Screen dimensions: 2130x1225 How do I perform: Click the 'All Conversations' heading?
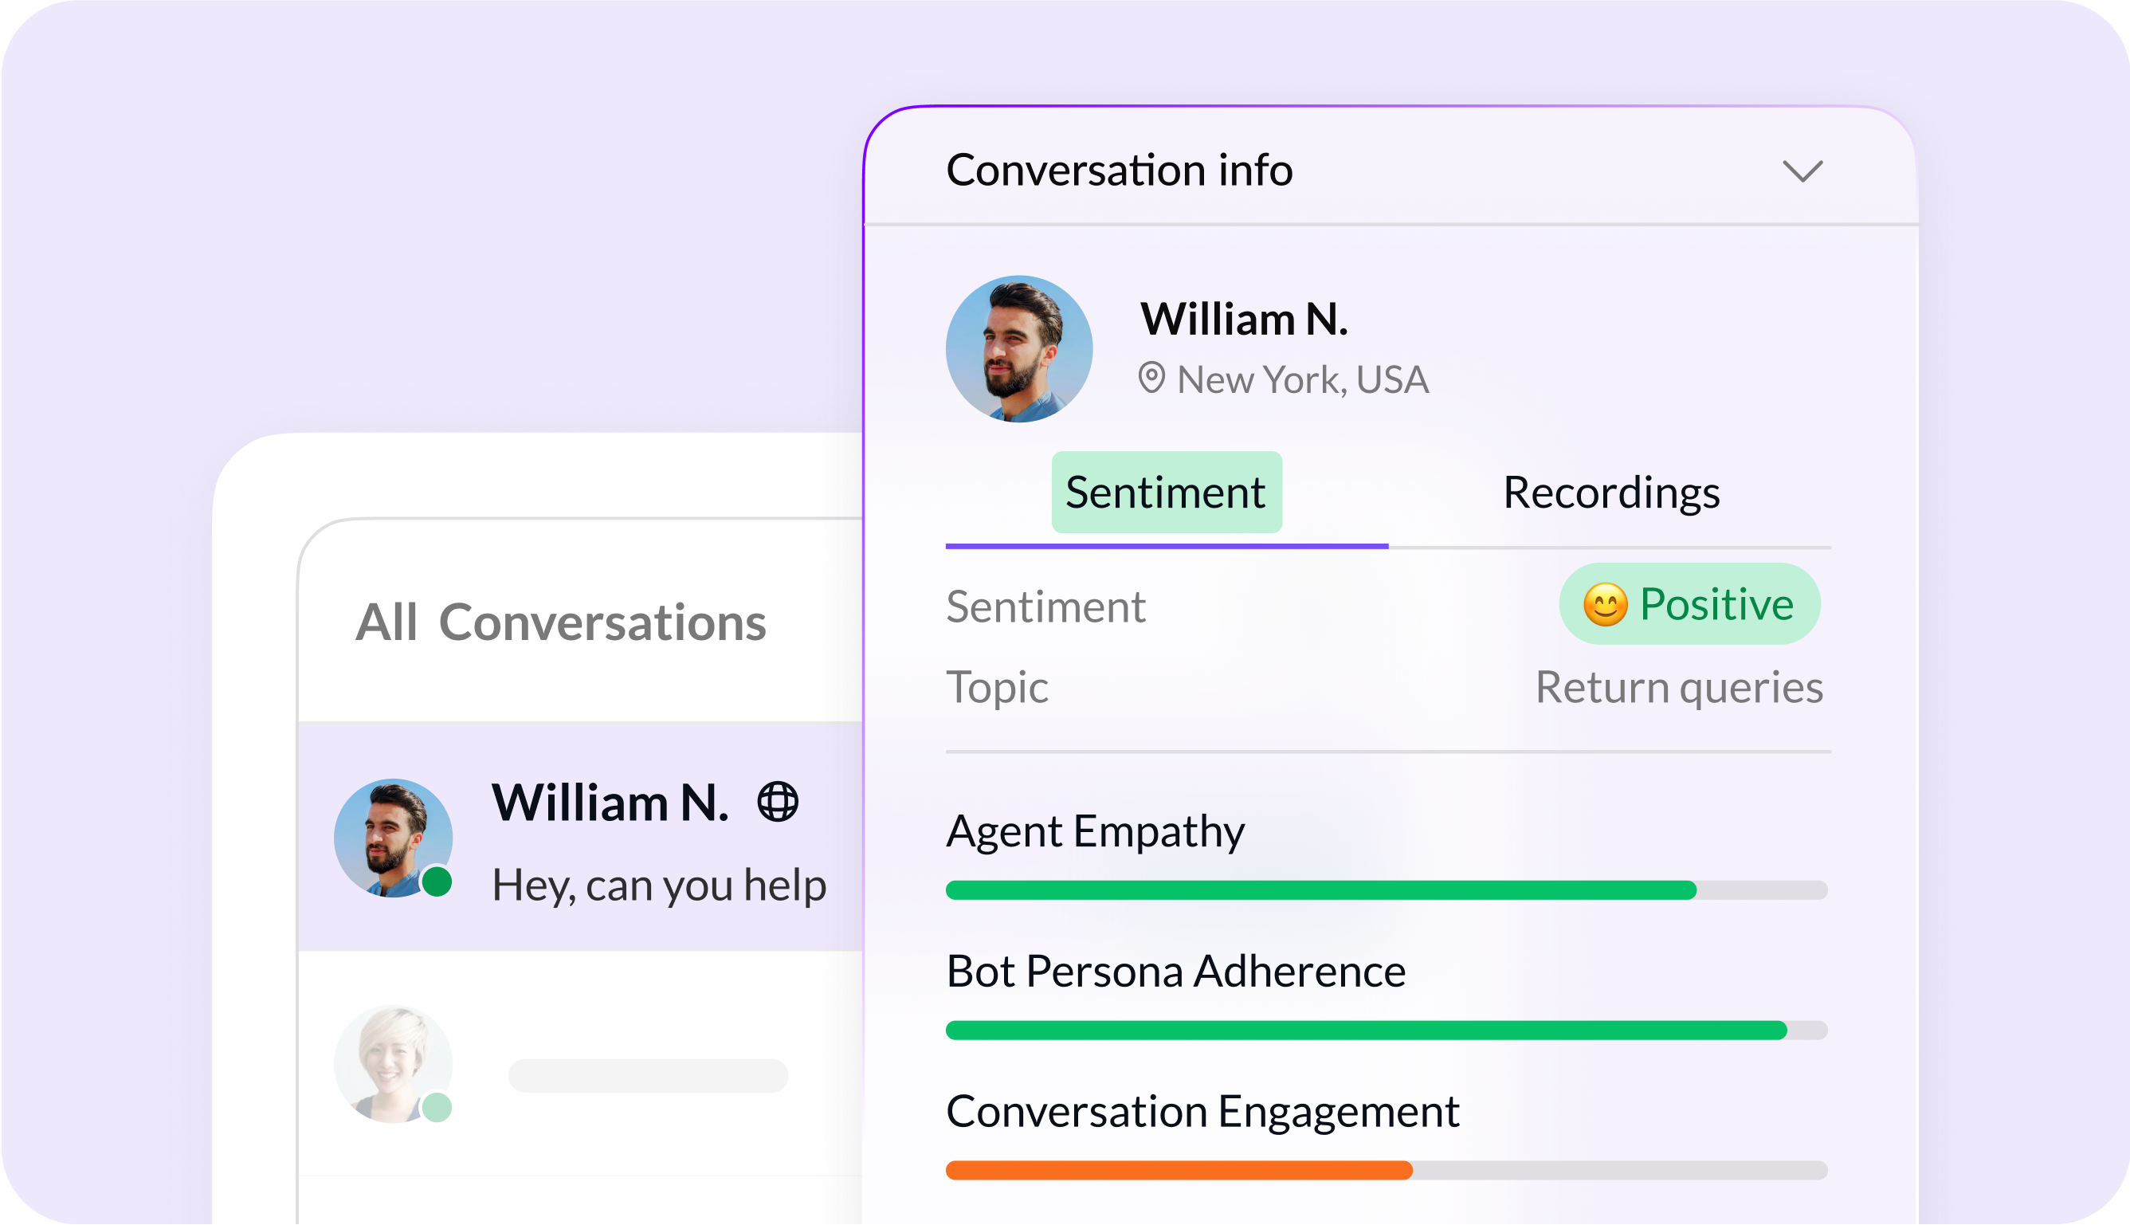[x=560, y=622]
